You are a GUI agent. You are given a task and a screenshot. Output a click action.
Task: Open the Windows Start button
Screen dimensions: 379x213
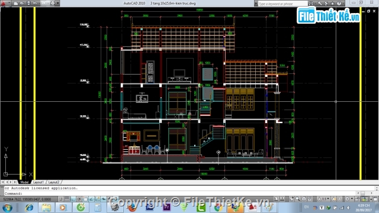click(x=7, y=208)
